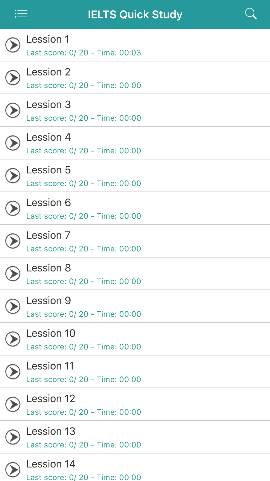The image size is (270, 481).
Task: Choose the Lession 8 title
Action: pos(49,268)
